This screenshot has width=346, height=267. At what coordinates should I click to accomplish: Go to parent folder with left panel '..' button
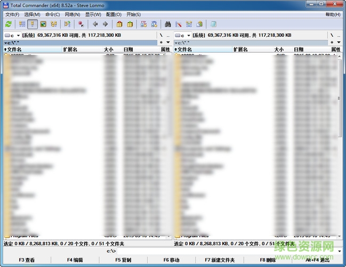point(168,35)
